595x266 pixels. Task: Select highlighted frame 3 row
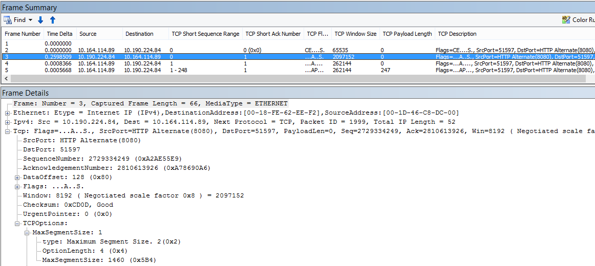298,56
